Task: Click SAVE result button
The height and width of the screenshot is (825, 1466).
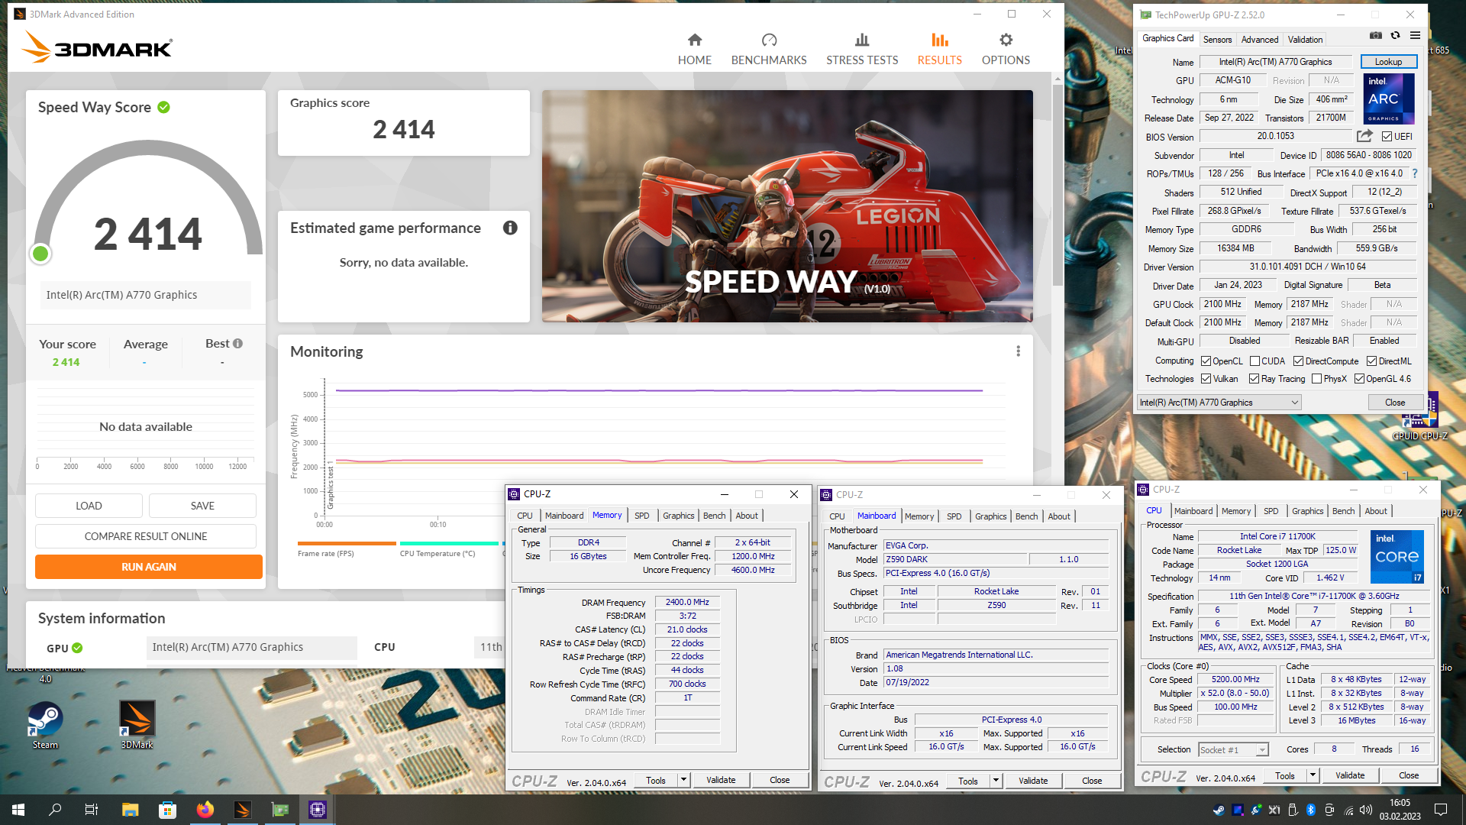Action: point(202,506)
